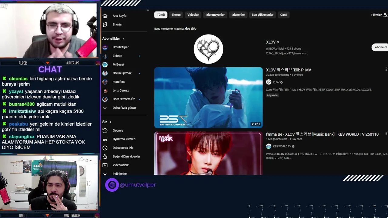Click Alper's webcam feed

[x=48, y=30]
